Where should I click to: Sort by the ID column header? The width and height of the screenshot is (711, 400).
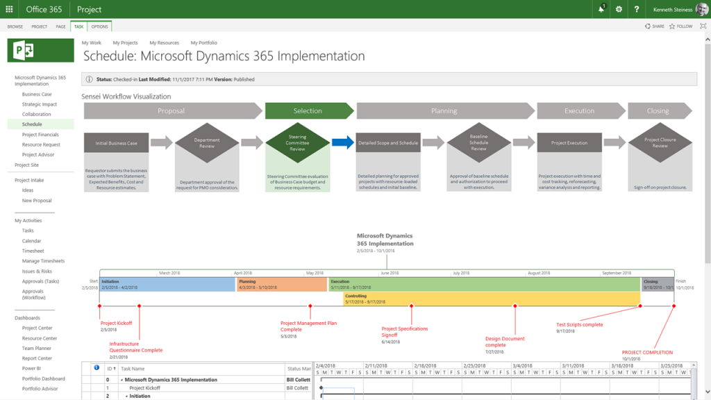pos(111,369)
